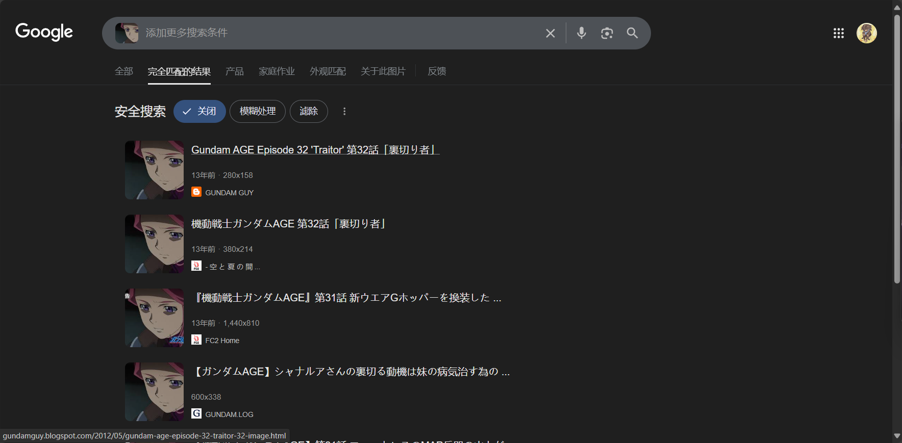Click the 添加更多搜索条件 search input
The height and width of the screenshot is (443, 902).
tap(342, 33)
